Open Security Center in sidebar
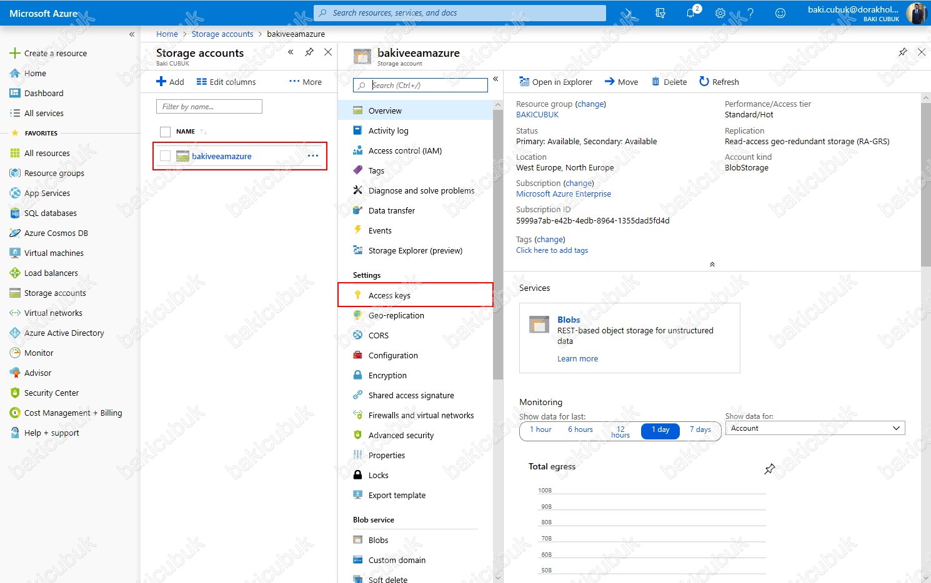This screenshot has height=583, width=931. pyautogui.click(x=44, y=393)
